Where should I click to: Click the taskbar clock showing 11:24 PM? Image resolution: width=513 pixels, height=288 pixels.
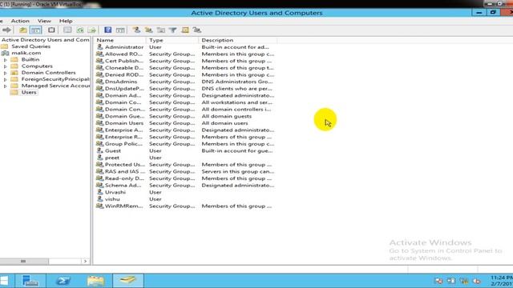(x=502, y=281)
